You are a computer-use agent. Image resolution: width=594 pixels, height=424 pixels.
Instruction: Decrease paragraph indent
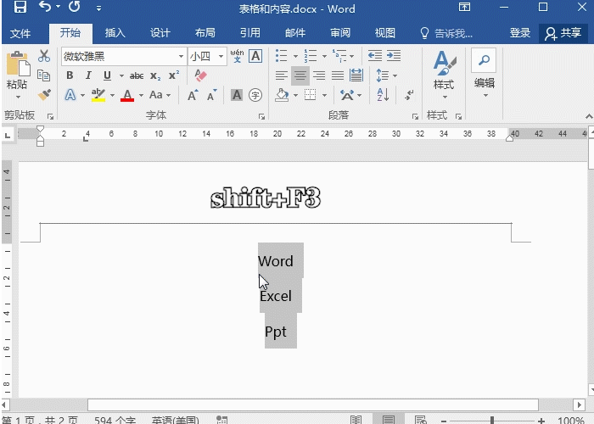tap(375, 56)
